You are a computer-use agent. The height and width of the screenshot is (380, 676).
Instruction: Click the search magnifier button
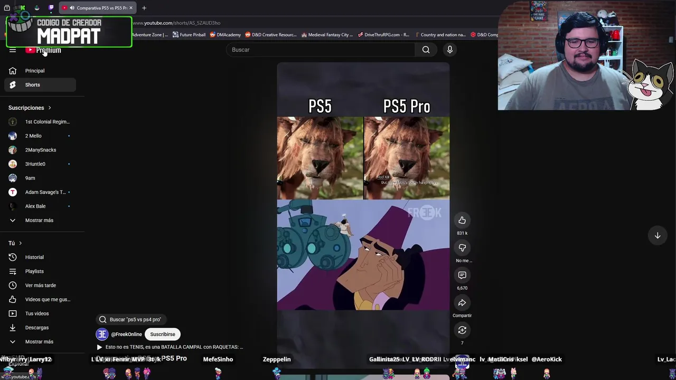click(x=426, y=50)
